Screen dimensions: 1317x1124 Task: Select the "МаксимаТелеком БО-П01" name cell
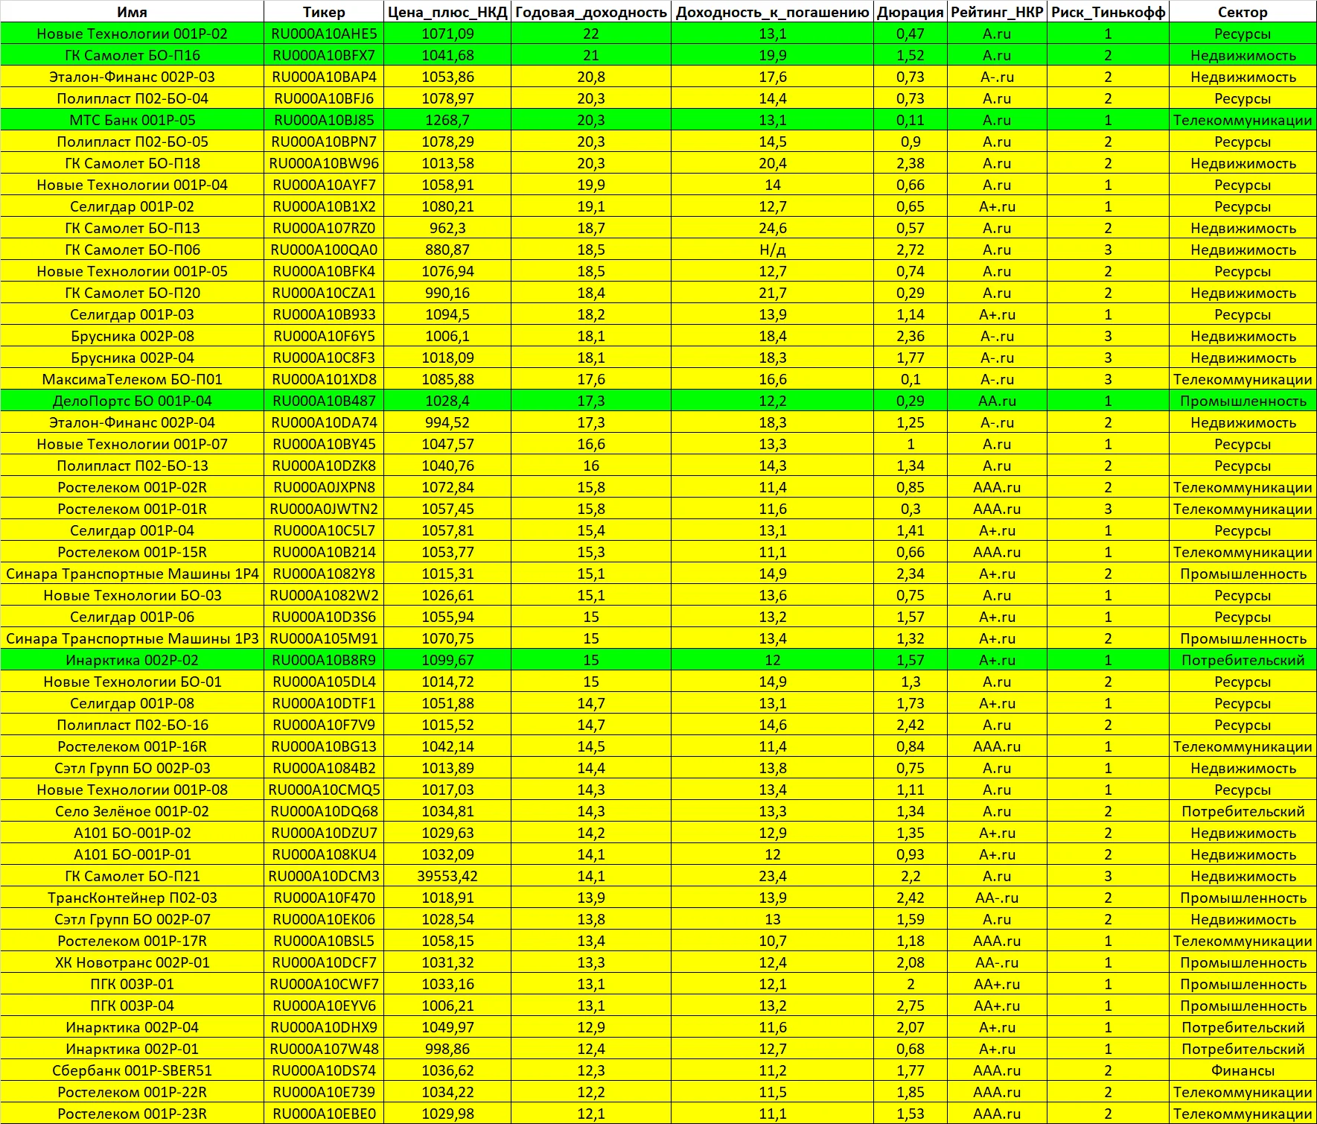point(133,379)
